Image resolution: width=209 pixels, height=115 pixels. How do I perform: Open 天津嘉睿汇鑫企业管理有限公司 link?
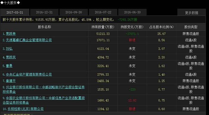[x=29, y=40]
